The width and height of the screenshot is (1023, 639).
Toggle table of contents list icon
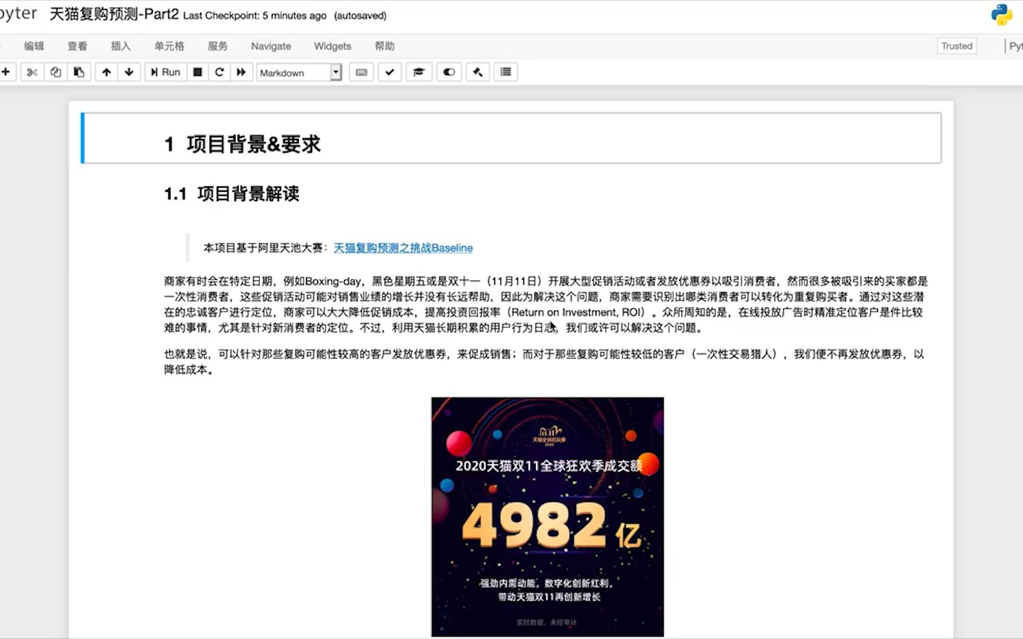click(506, 72)
